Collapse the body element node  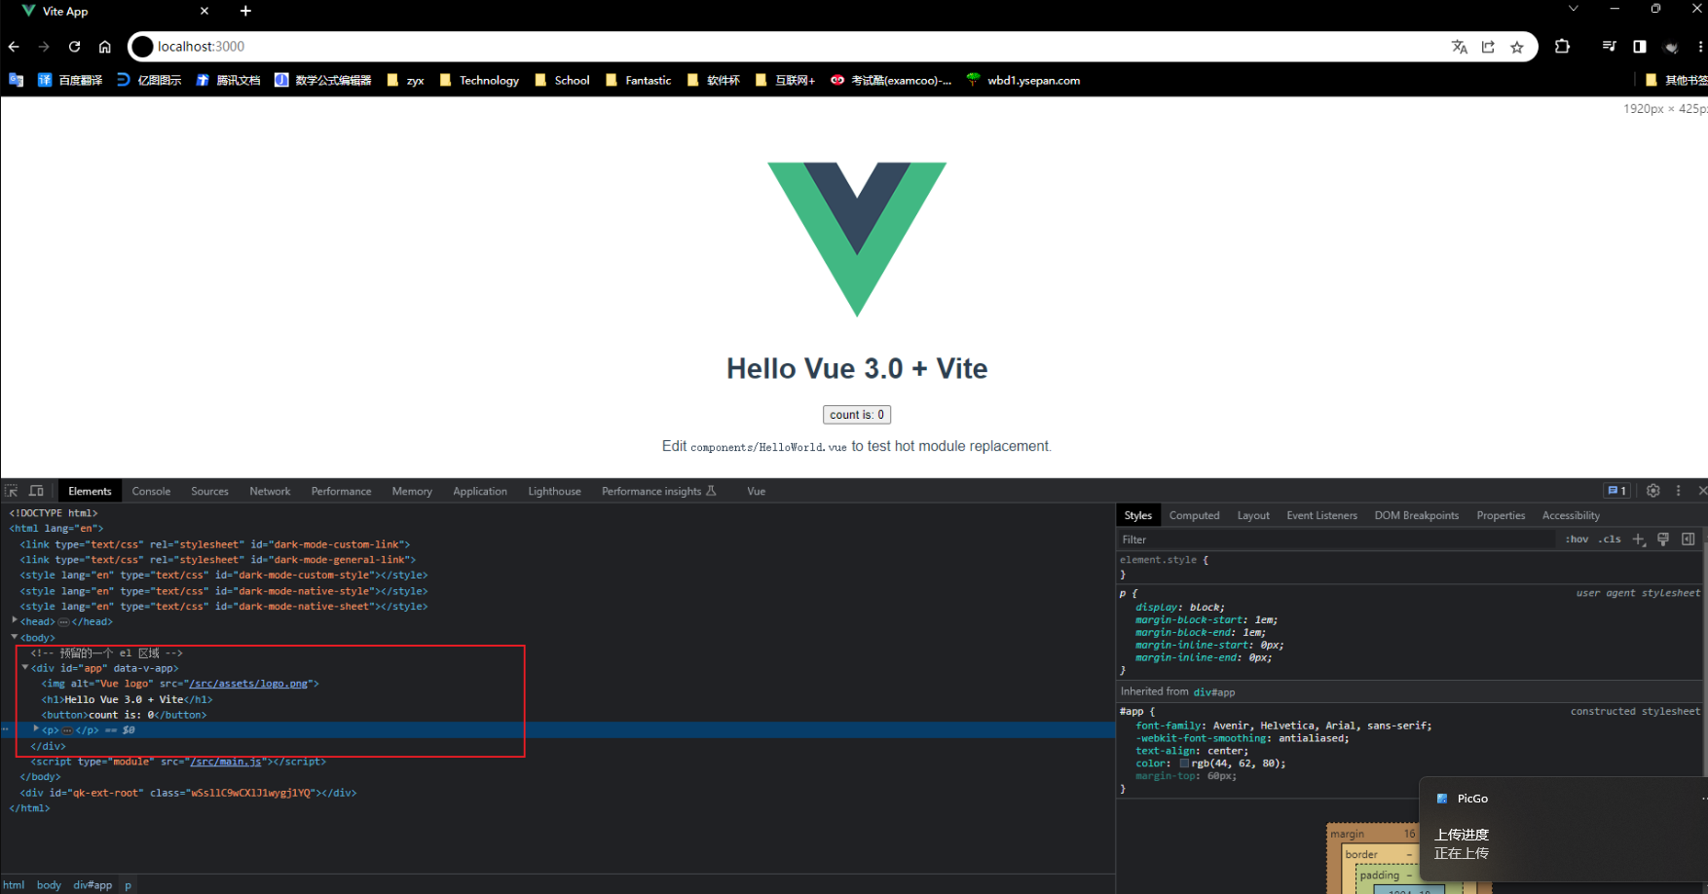click(15, 637)
